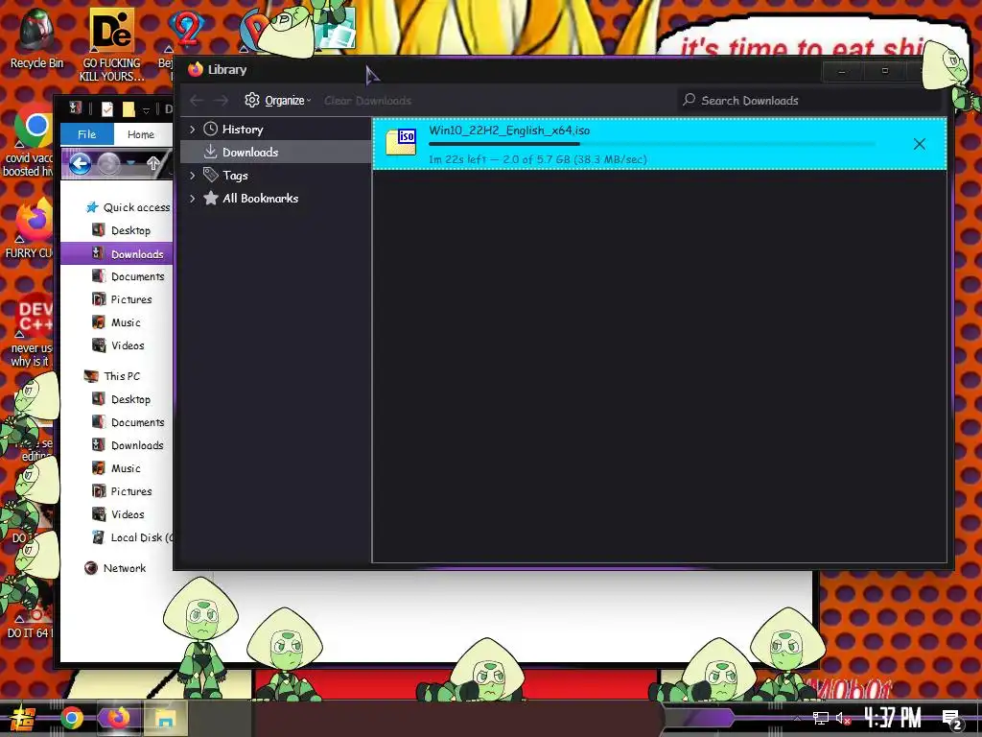Select Pictures under Quick access
The width and height of the screenshot is (982, 737).
click(x=122, y=299)
